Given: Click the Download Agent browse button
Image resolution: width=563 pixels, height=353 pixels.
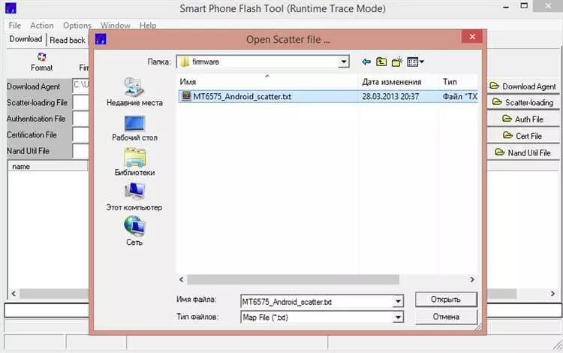Looking at the screenshot, I should [522, 86].
